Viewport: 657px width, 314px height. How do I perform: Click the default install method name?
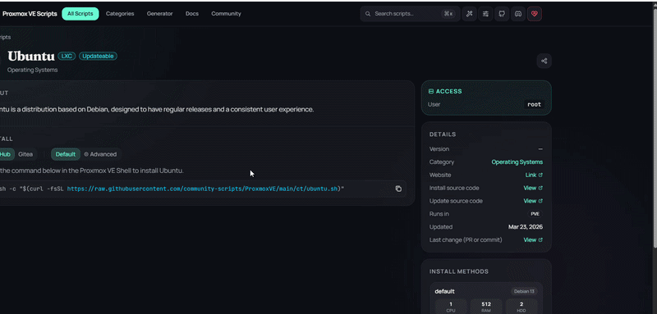click(444, 291)
